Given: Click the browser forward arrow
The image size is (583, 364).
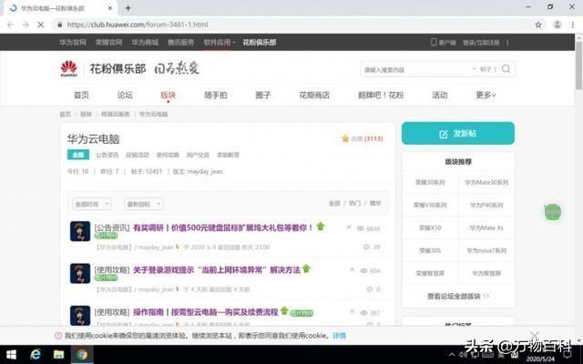Looking at the screenshot, I should click(26, 25).
